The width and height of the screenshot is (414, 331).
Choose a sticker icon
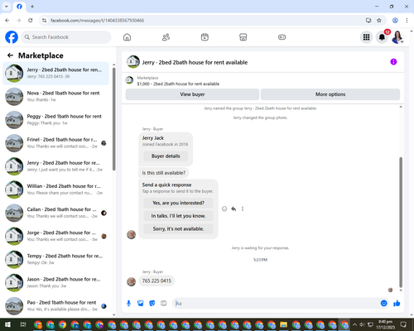coord(152,304)
